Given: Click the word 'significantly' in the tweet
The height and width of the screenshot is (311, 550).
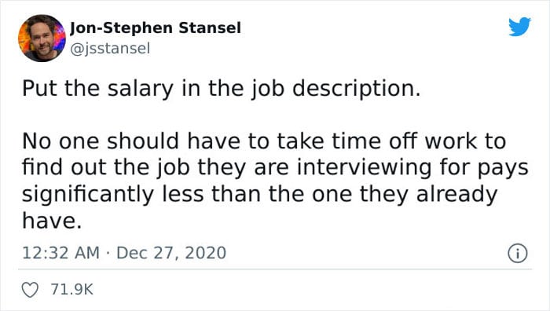Looking at the screenshot, I should (x=88, y=195).
